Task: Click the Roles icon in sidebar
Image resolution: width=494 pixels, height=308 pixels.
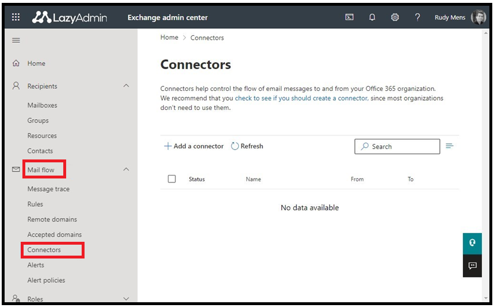Action: [x=16, y=298]
